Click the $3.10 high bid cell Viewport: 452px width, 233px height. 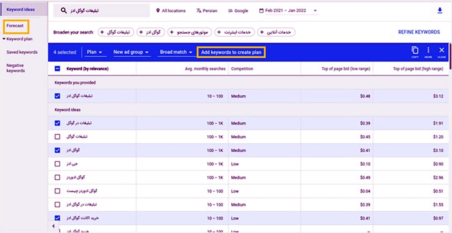click(438, 150)
